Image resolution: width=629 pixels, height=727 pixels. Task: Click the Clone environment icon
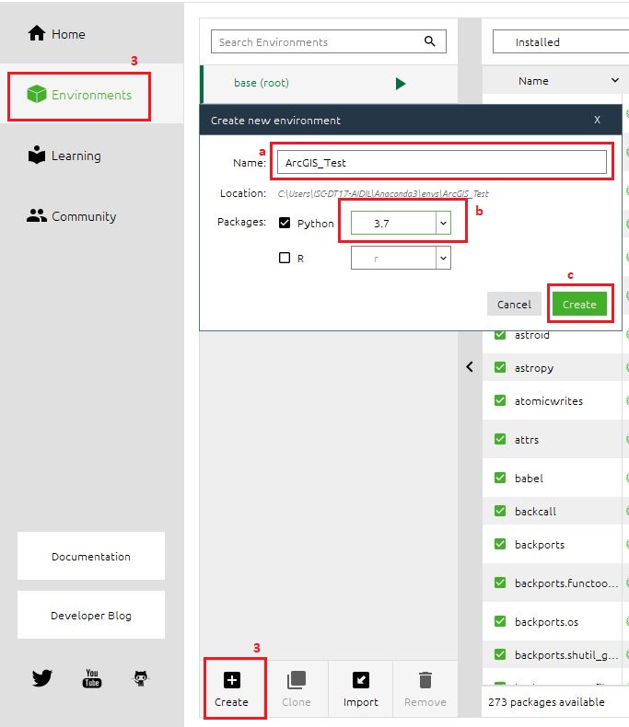coord(297,680)
